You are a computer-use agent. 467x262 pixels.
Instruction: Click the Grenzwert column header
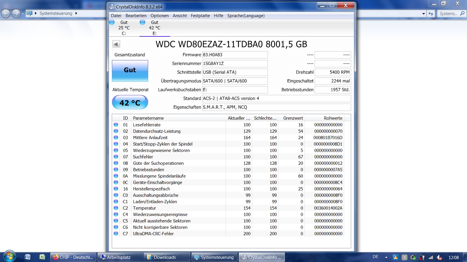pos(291,118)
